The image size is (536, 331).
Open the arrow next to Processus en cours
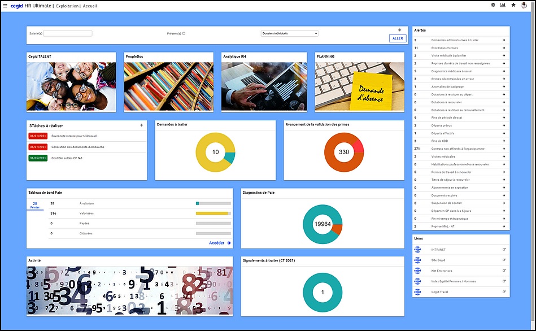[504, 48]
